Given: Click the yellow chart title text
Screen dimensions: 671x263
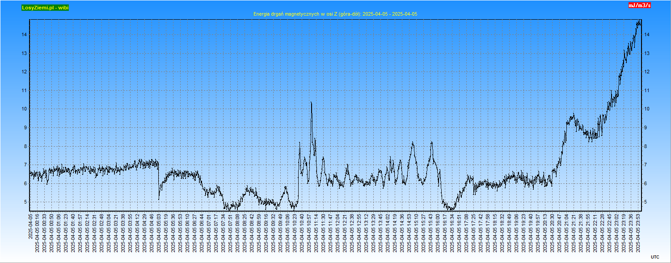Looking at the screenshot, I should 335,14.
